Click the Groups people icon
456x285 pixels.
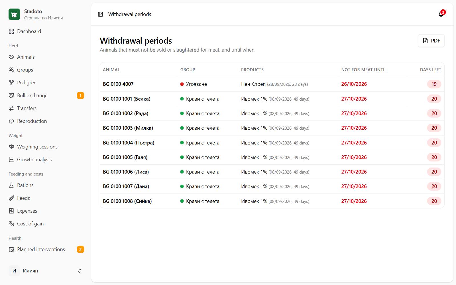click(x=11, y=70)
